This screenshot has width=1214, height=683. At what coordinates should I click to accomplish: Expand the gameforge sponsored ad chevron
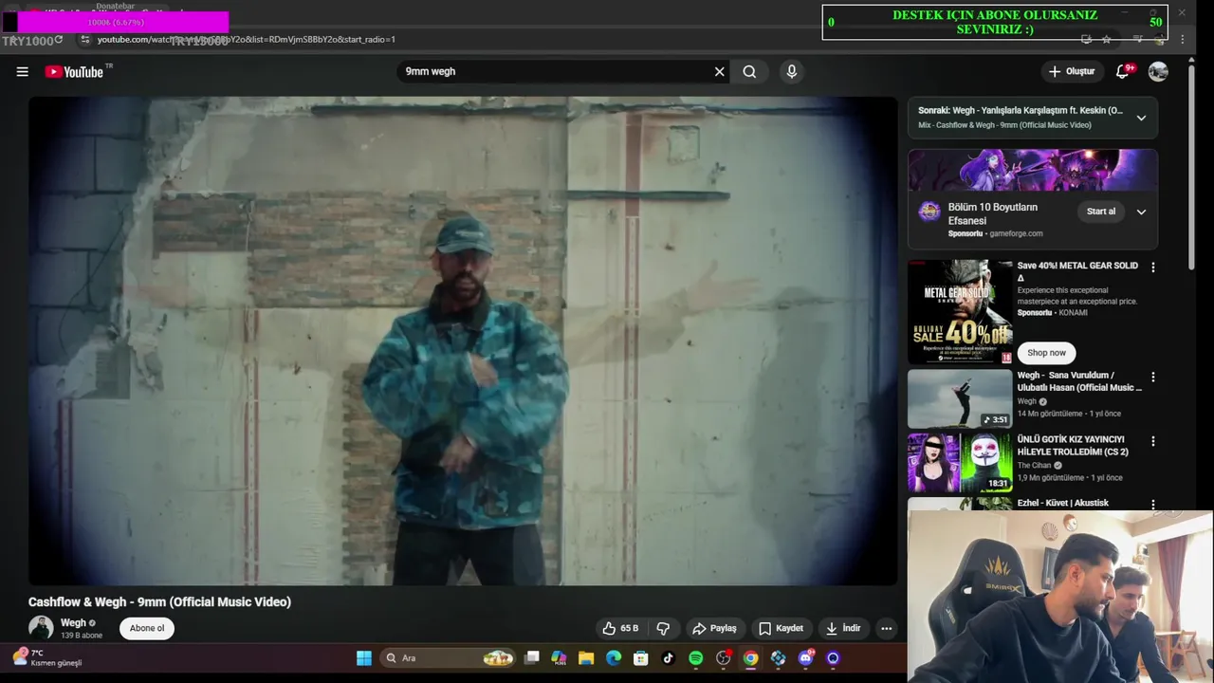coord(1141,212)
